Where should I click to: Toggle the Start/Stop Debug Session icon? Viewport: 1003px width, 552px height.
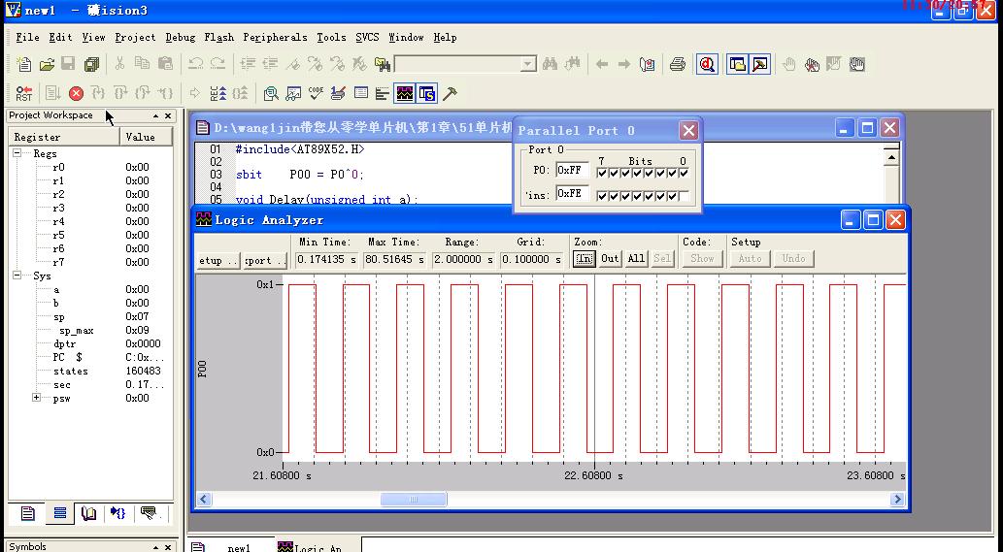707,64
